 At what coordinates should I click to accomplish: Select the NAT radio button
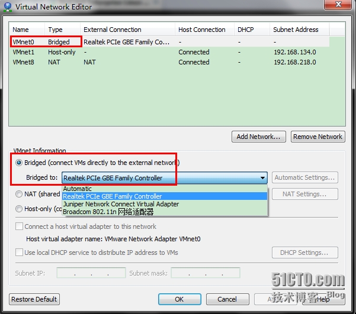pos(19,194)
